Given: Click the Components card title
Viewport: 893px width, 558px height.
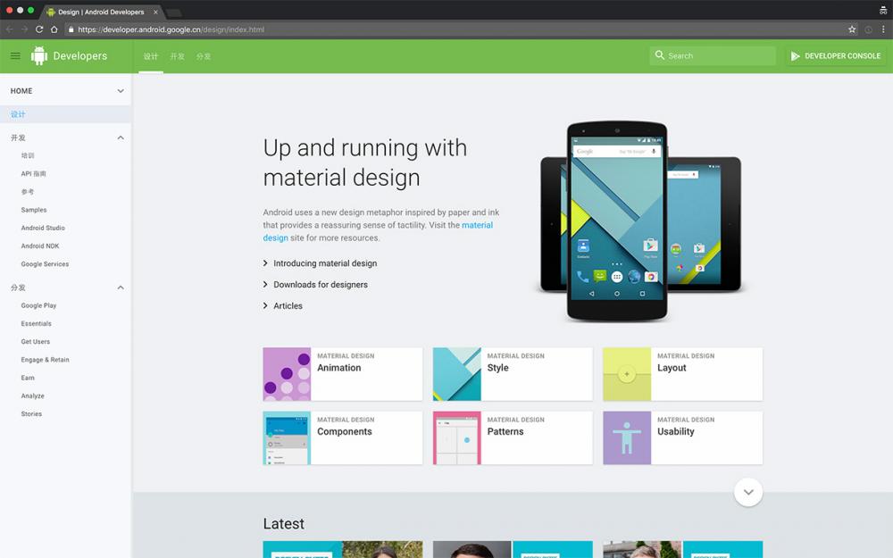Looking at the screenshot, I should tap(345, 431).
